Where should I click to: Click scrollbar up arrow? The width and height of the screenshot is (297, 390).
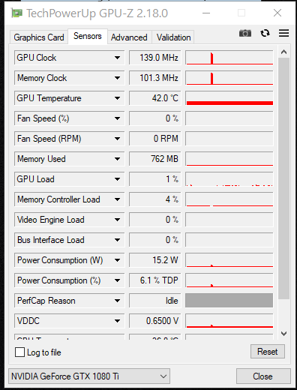point(283,52)
